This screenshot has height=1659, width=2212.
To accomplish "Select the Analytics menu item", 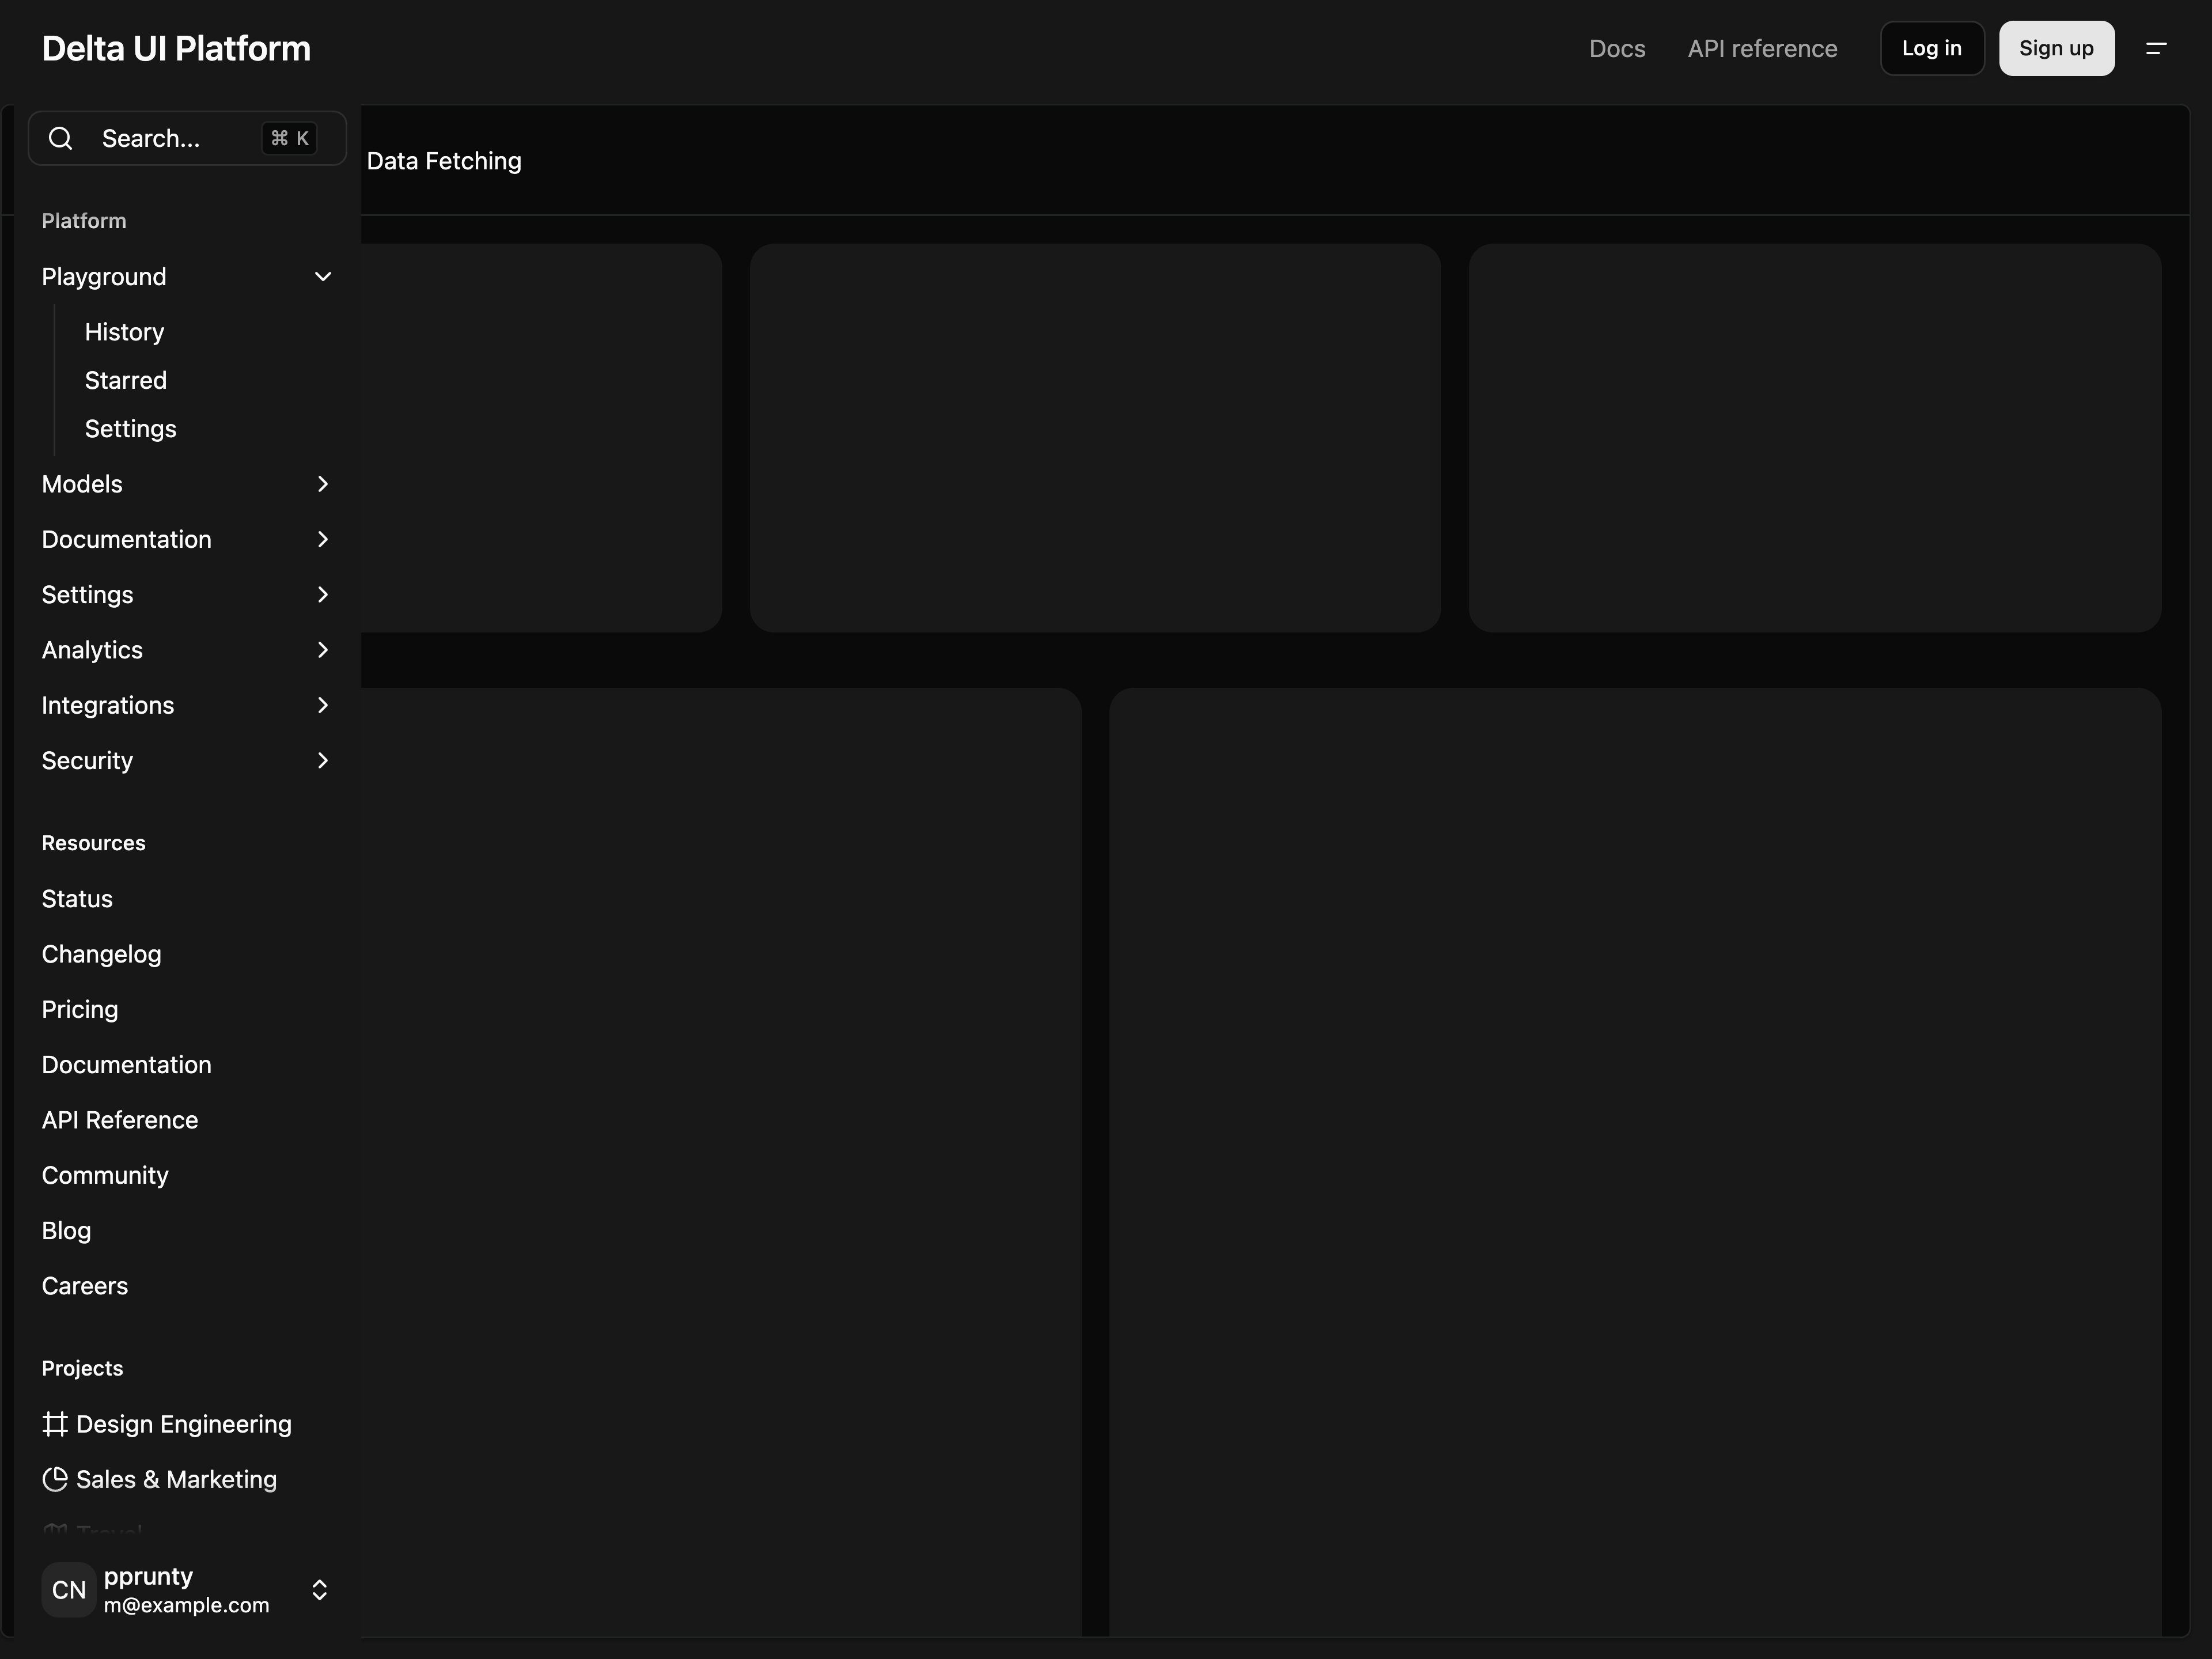I will click(187, 650).
